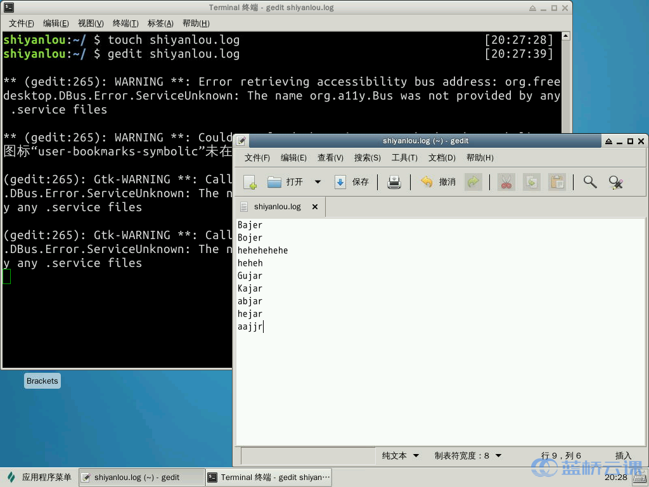Open the 搜索(S) menu in gedit
Viewport: 649px width, 487px height.
[366, 157]
